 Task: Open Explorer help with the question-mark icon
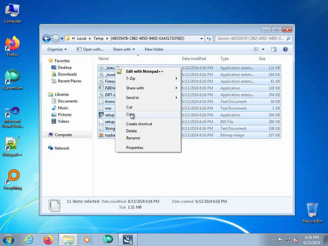click(285, 49)
